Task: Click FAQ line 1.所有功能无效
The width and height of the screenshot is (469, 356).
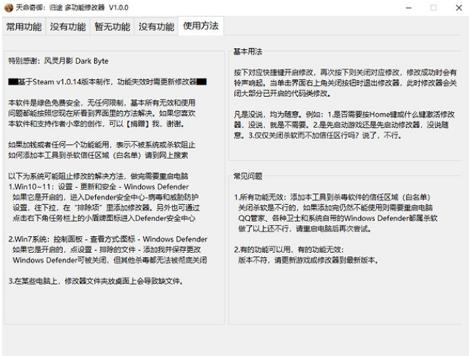Action: click(332, 198)
